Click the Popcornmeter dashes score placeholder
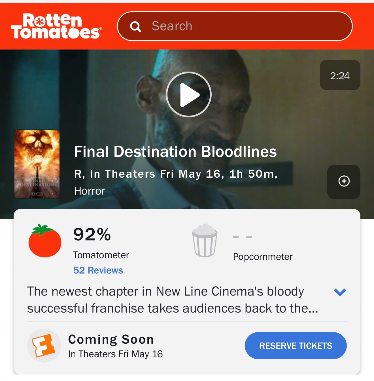The height and width of the screenshot is (381, 374). tap(242, 237)
